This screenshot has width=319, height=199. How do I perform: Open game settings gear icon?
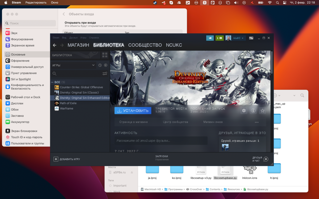(x=244, y=111)
